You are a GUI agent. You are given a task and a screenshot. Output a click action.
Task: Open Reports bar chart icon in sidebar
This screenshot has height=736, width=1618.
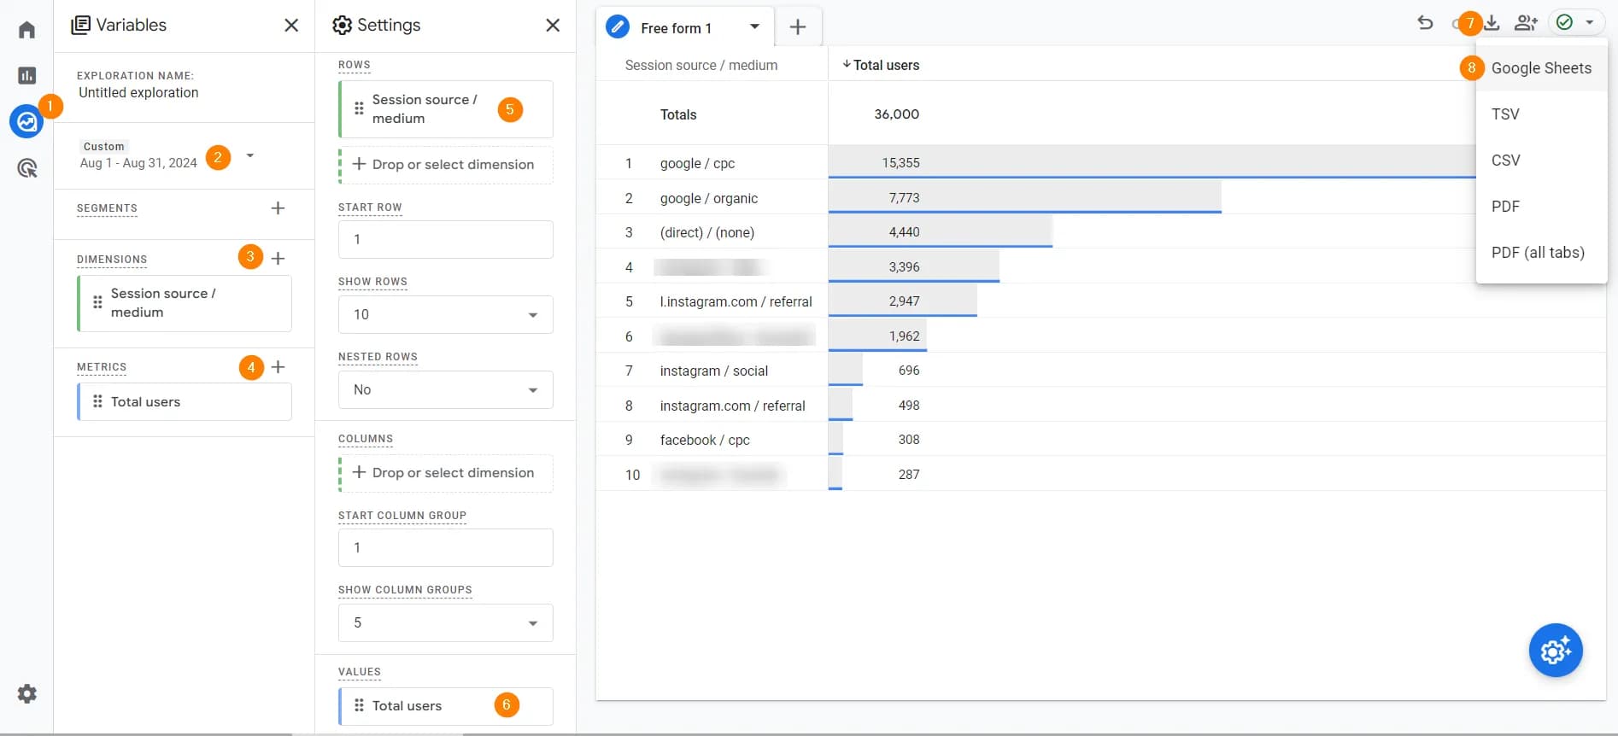26,76
